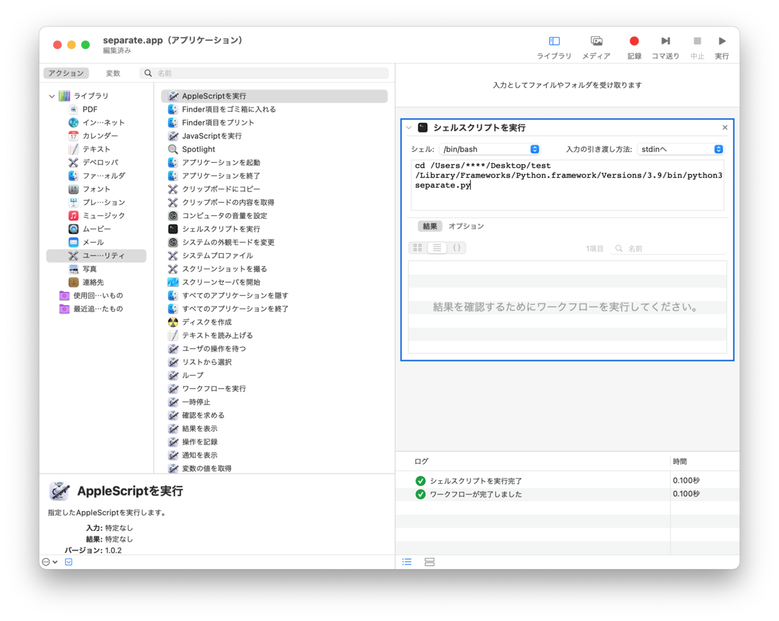Show variables pane icon at bottom

pyautogui.click(x=429, y=562)
